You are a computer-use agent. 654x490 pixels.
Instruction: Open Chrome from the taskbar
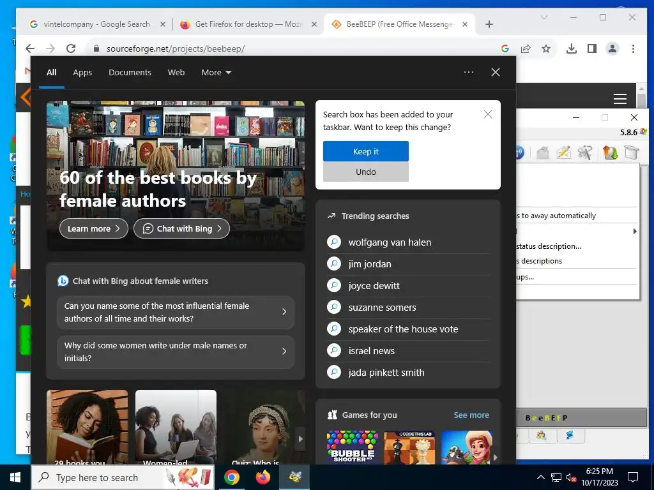coord(231,477)
